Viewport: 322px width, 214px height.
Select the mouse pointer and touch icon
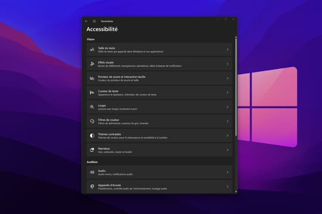pos(92,78)
